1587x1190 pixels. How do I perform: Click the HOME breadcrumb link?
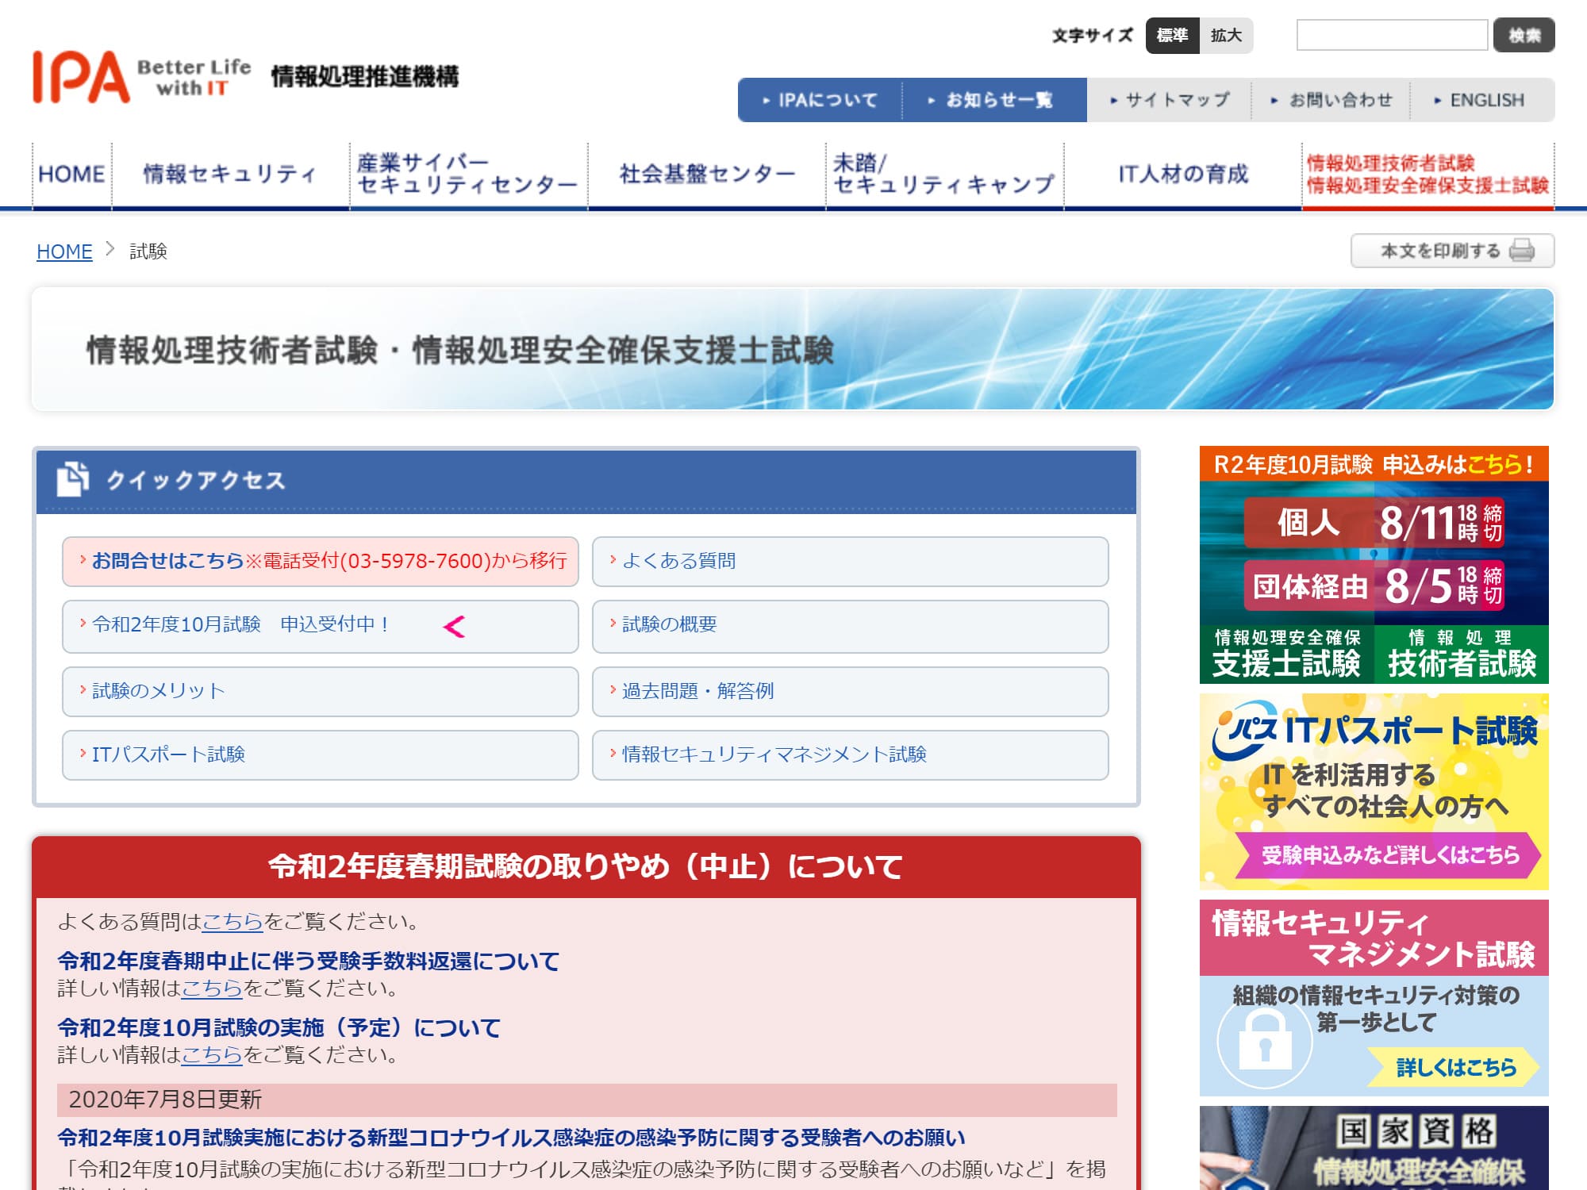pyautogui.click(x=64, y=251)
